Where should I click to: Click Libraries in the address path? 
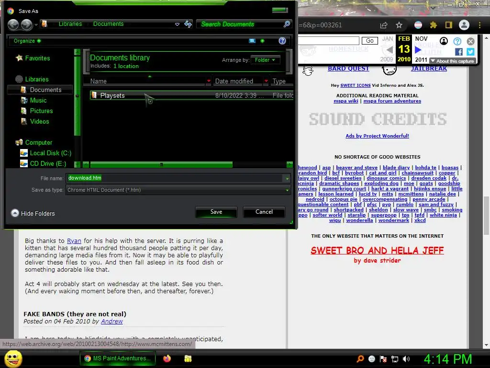[x=70, y=24]
